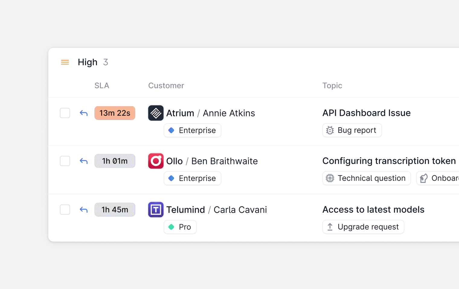Tick the Telumind ticket checkbox

point(65,210)
